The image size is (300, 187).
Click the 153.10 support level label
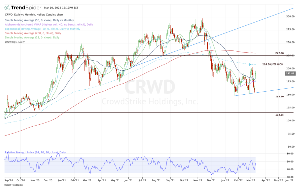[x=279, y=97]
